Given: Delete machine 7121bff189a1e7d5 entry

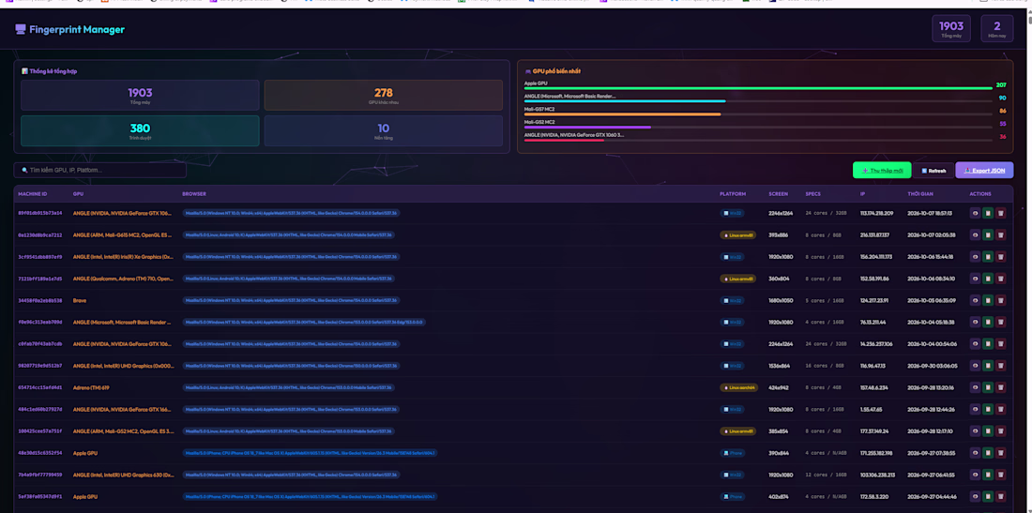Looking at the screenshot, I should 1000,279.
